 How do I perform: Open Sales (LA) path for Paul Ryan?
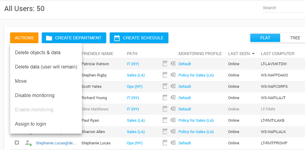[136, 121]
